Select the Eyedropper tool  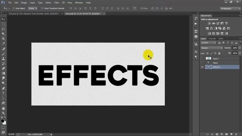tap(3, 43)
